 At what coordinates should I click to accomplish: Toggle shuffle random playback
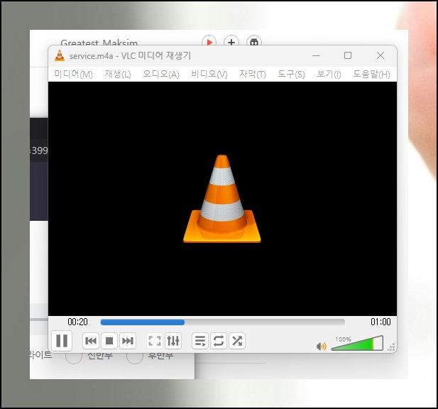(x=237, y=341)
